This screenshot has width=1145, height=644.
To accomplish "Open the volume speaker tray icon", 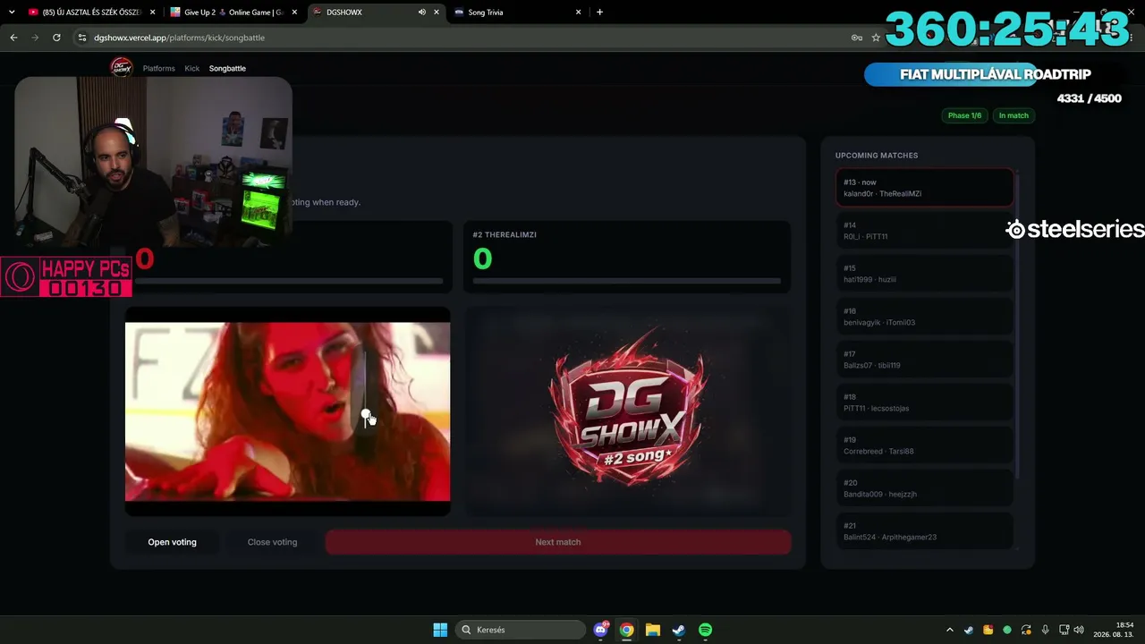I will (1079, 630).
